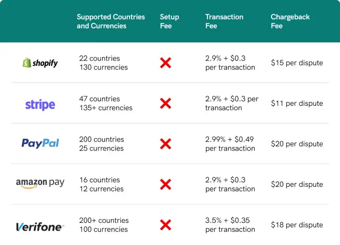Click the red X in Shopify row
Image resolution: width=340 pixels, height=245 pixels.
[x=166, y=63]
